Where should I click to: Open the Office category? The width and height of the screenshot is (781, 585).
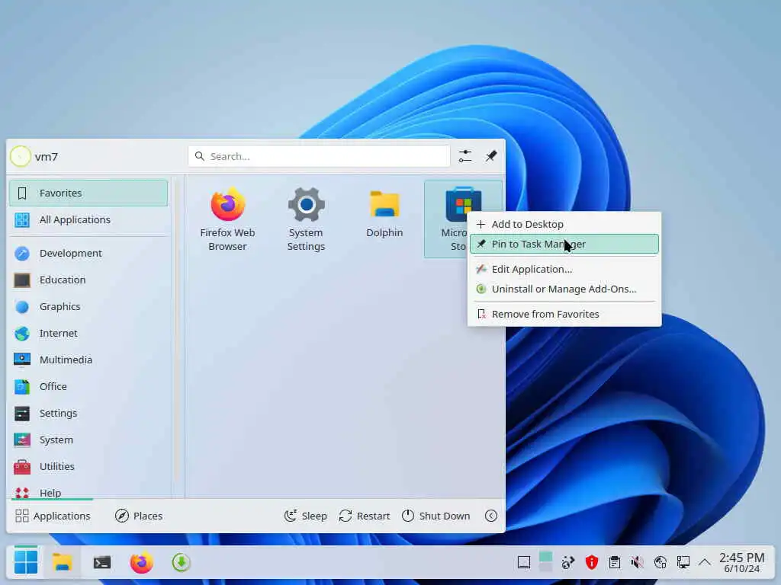tap(88, 386)
